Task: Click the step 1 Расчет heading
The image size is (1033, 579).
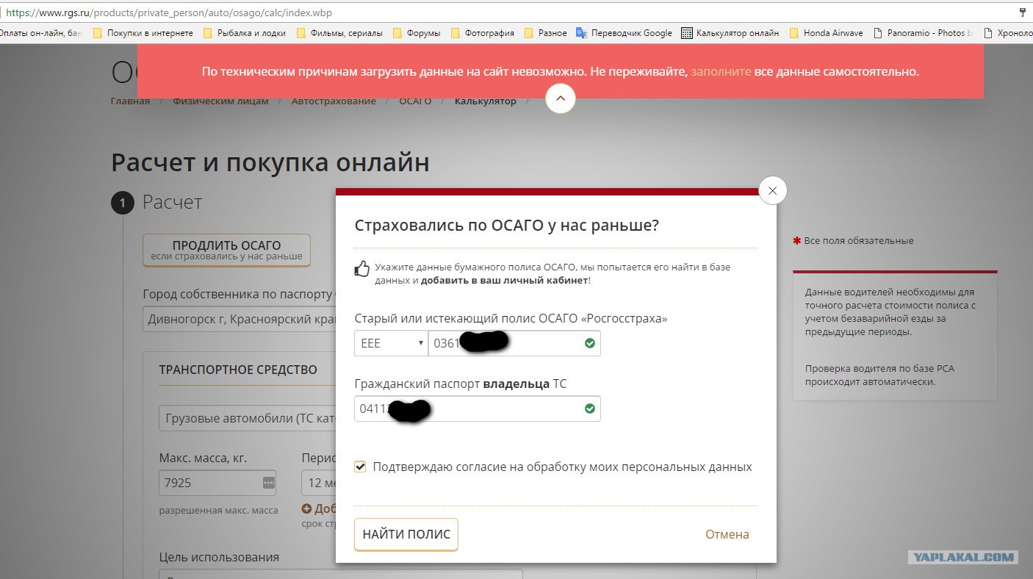Action: (x=172, y=202)
